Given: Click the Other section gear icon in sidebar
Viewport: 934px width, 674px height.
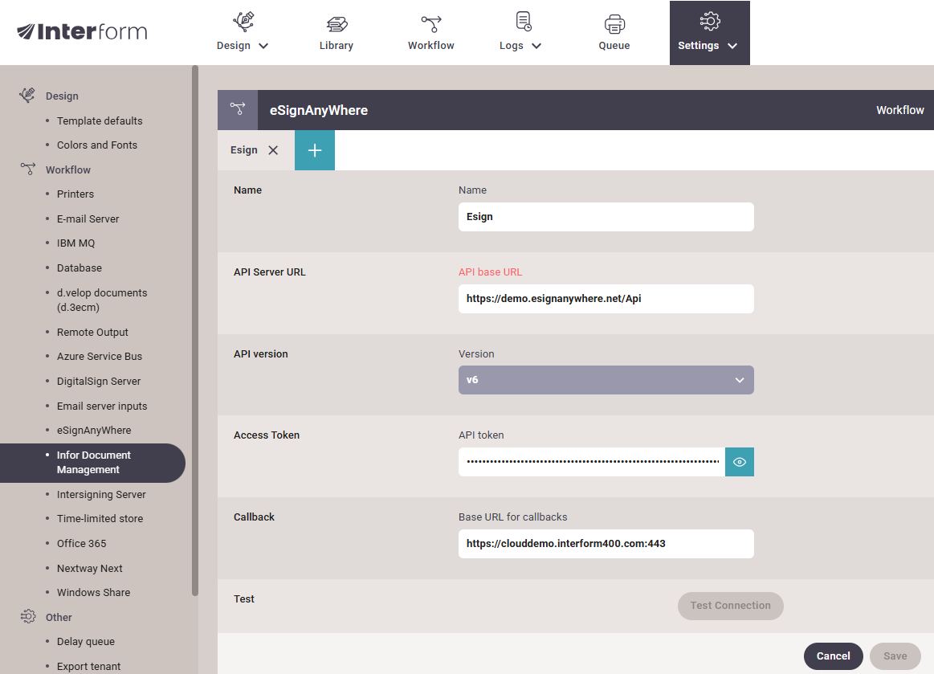Looking at the screenshot, I should click(x=27, y=617).
